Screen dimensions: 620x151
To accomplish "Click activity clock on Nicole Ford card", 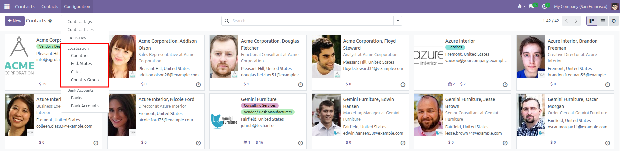I will 198,143.
